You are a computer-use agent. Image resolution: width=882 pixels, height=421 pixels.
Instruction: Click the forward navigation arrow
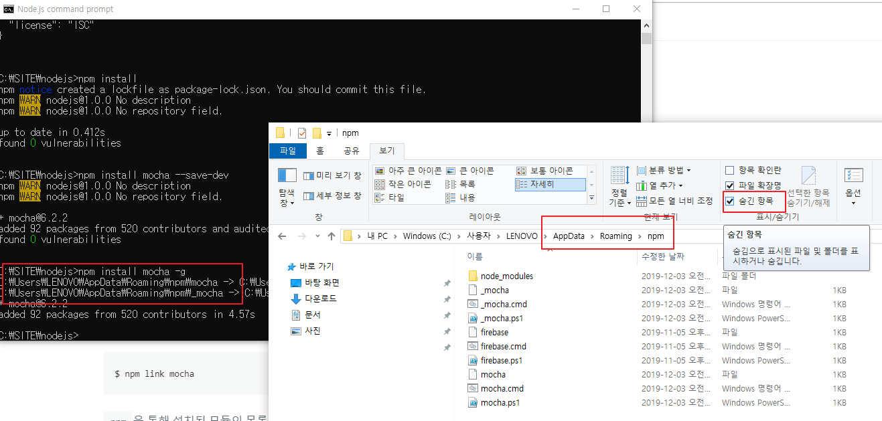click(x=301, y=236)
